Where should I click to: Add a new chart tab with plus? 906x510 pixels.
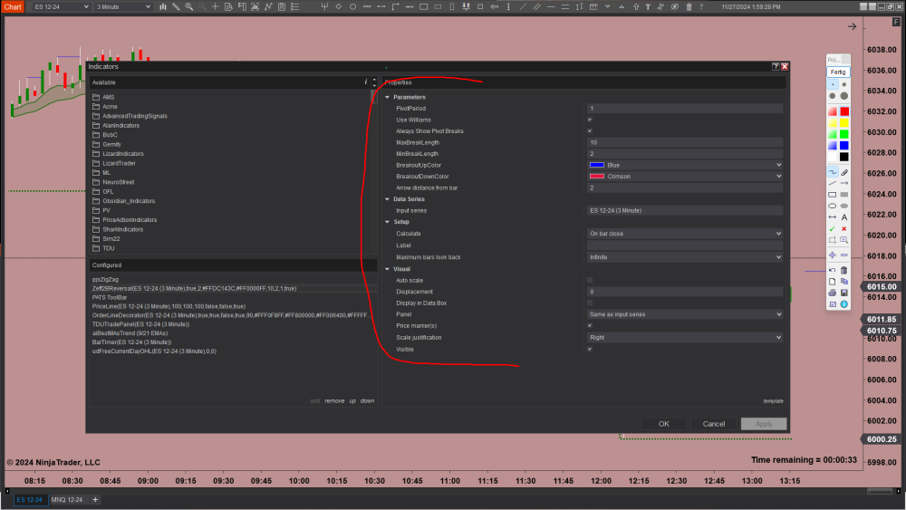[95, 500]
